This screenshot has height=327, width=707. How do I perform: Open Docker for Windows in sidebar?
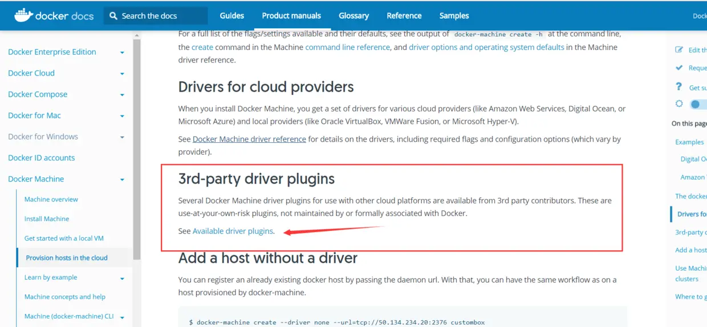pos(43,136)
